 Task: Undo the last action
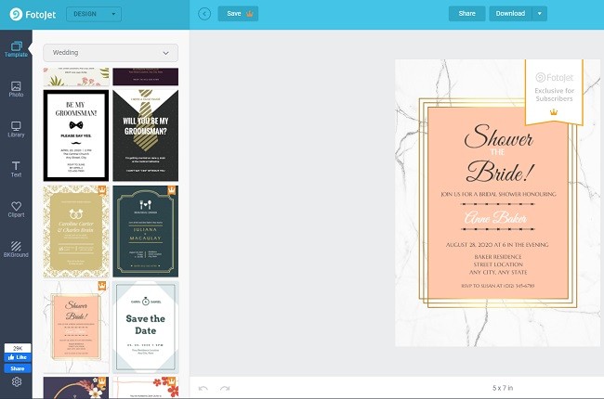[203, 388]
